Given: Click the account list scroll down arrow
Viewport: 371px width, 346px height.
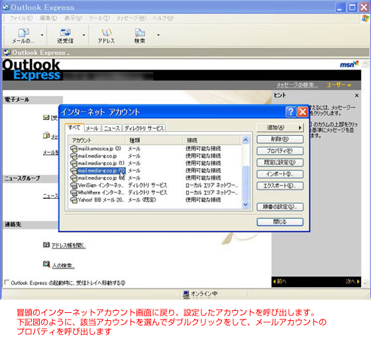Looking at the screenshot, I should (246, 204).
